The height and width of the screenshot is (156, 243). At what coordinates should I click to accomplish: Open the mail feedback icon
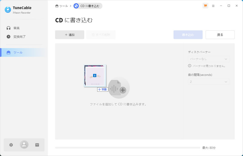coord(37,145)
